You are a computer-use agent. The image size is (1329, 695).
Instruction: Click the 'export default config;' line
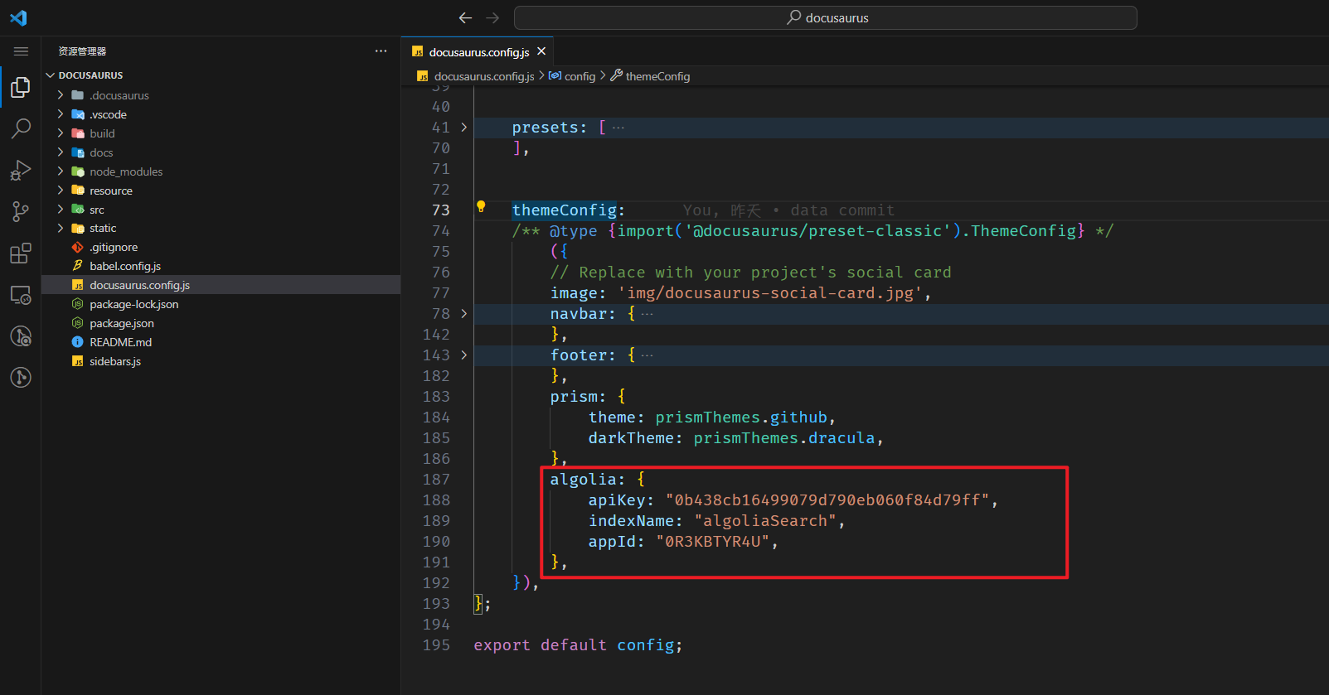pyautogui.click(x=578, y=645)
